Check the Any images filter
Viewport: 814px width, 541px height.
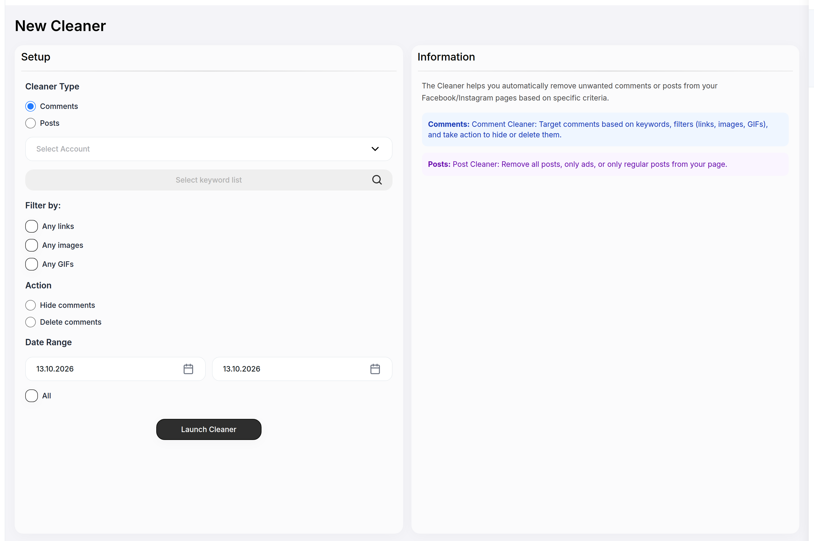coord(31,245)
